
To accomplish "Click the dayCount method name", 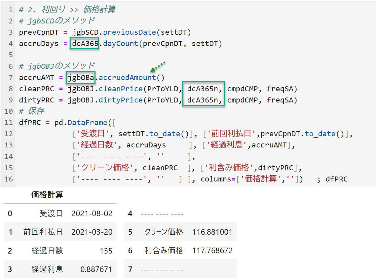I will click(x=121, y=43).
